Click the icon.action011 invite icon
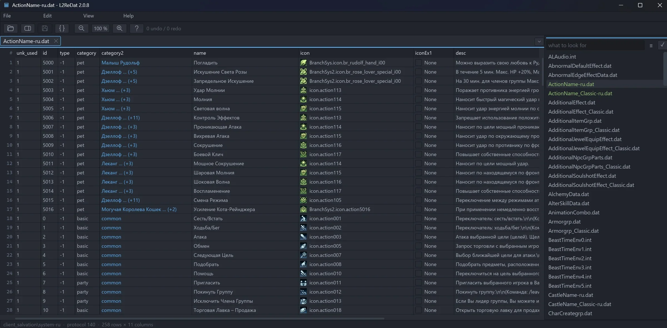Screen dimensions: 667x328 pos(303,283)
